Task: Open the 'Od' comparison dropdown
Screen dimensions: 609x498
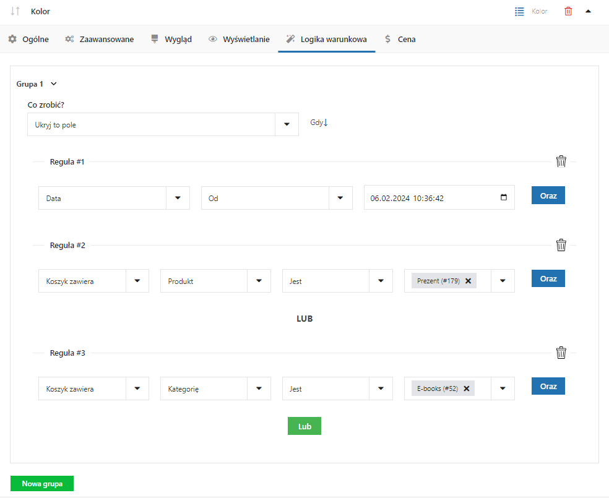Action: (340, 198)
